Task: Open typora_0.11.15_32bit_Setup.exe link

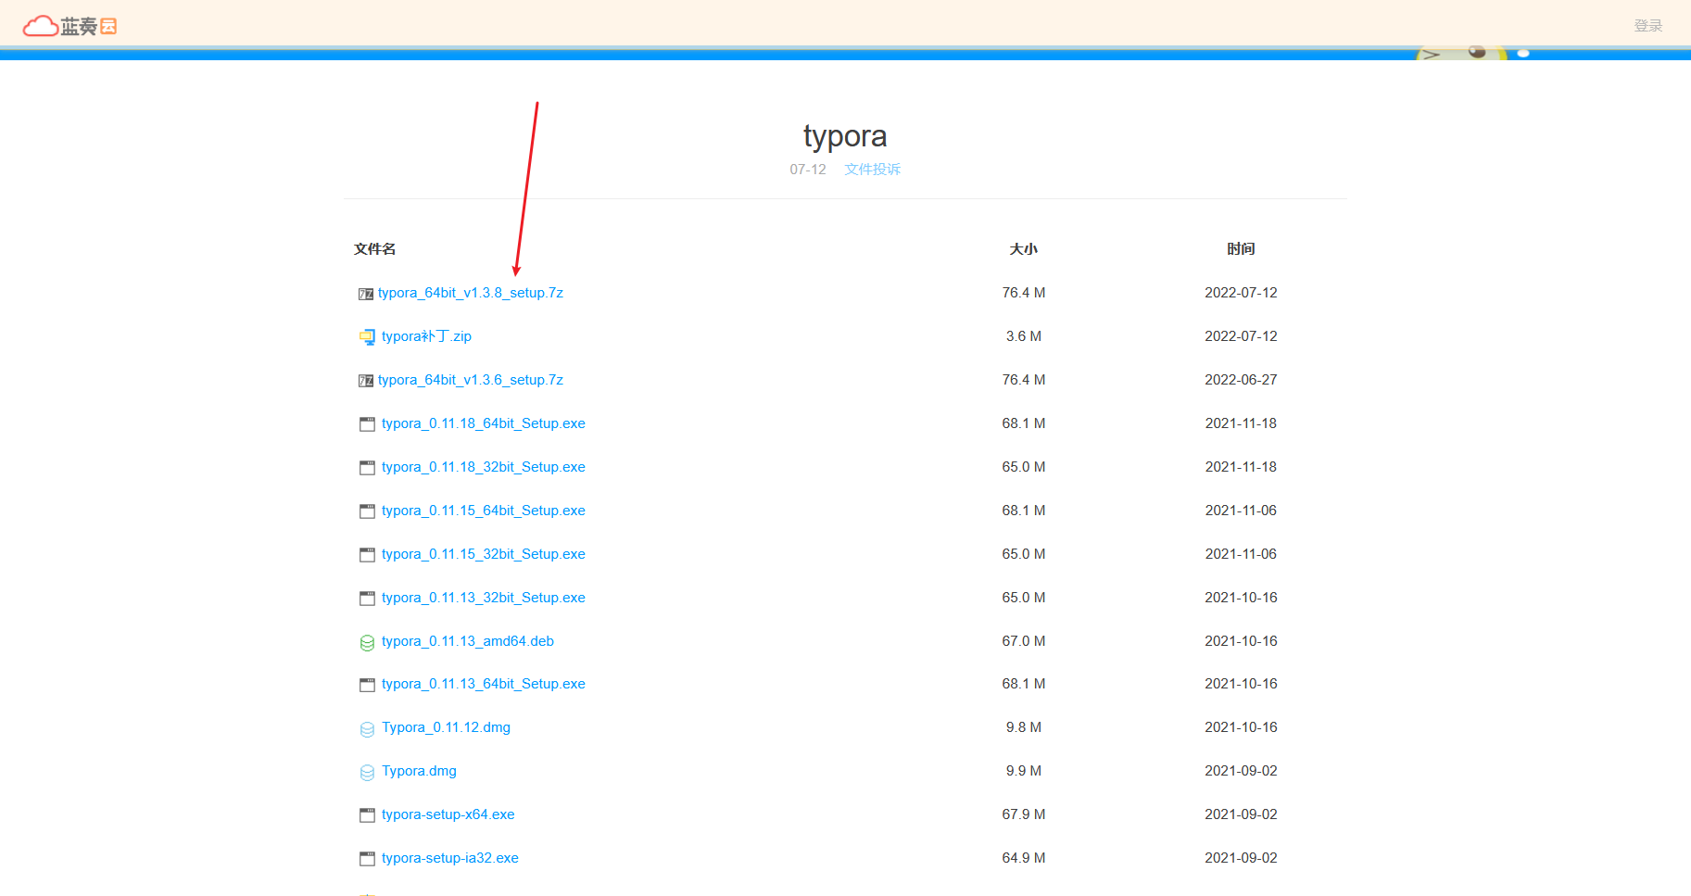Action: click(x=484, y=554)
